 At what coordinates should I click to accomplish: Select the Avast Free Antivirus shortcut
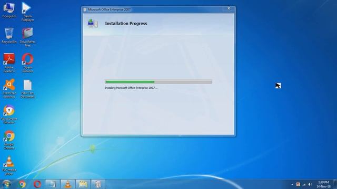9,89
